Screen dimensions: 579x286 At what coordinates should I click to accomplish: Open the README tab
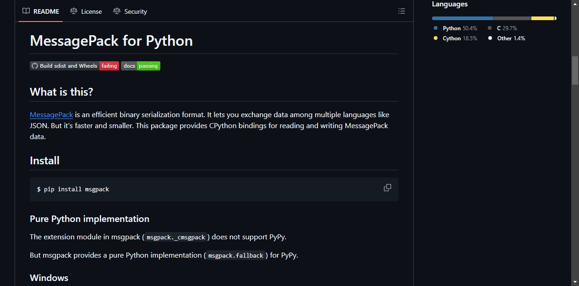(41, 11)
